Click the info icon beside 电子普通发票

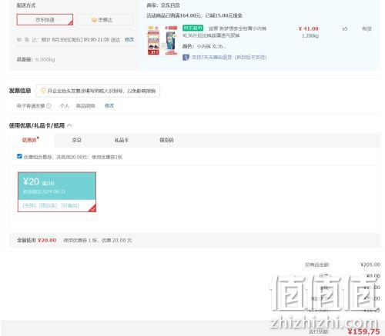point(49,106)
